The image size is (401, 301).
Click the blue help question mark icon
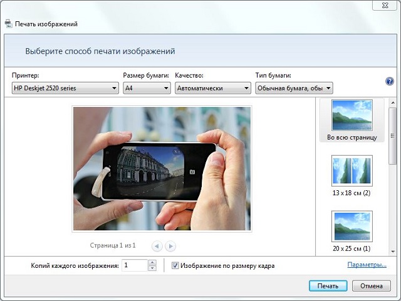tap(389, 81)
